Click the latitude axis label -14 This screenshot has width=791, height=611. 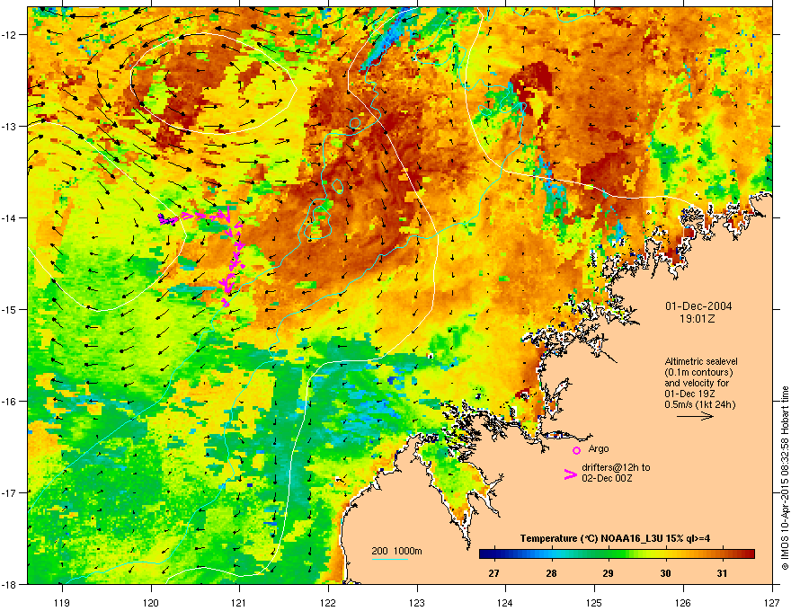point(10,217)
